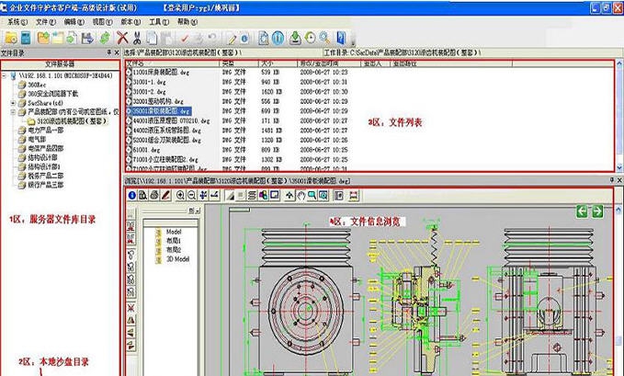Click the file list scrollbar up arrow

[619, 63]
